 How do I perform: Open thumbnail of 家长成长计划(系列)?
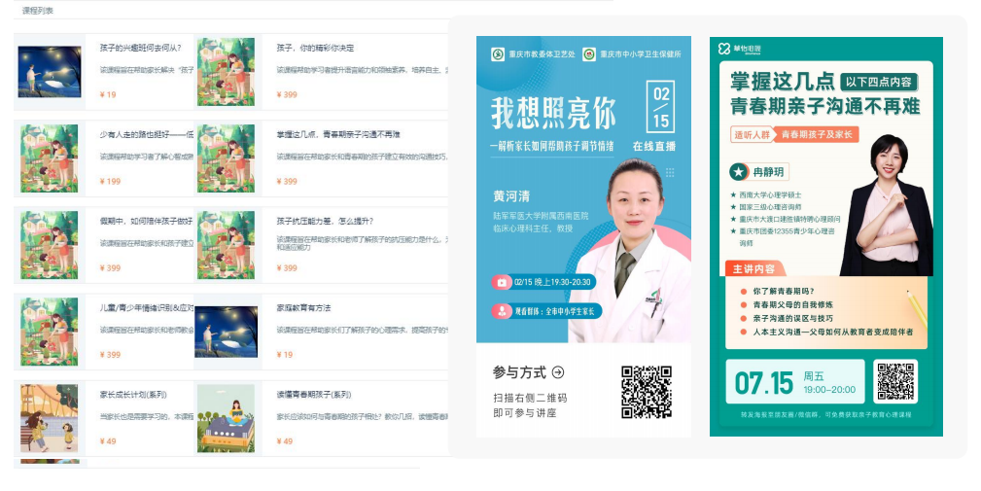click(x=50, y=418)
